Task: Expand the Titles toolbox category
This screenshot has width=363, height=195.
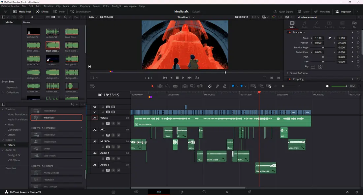Action: click(5, 125)
